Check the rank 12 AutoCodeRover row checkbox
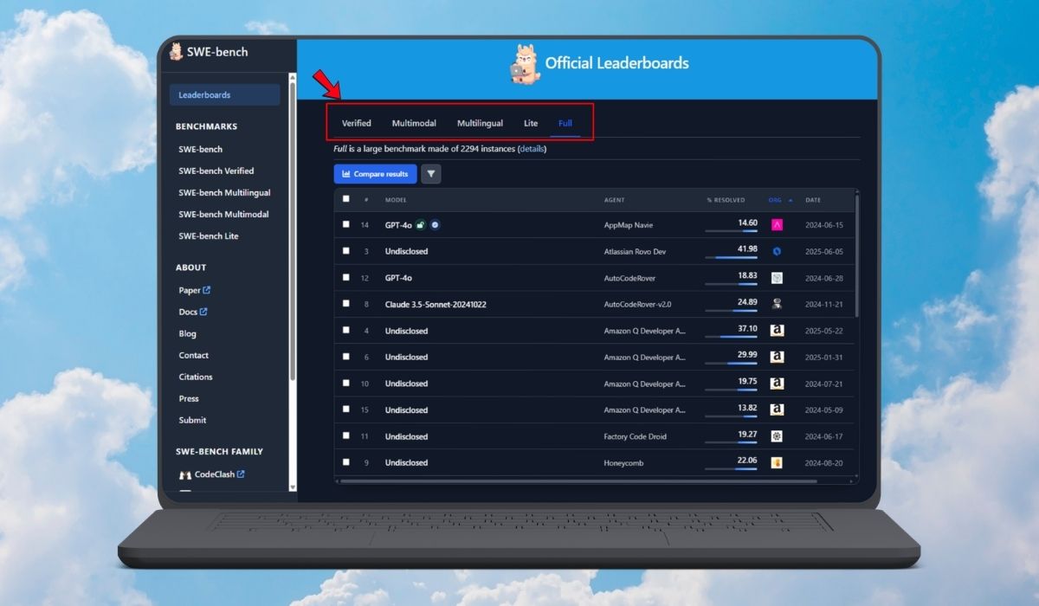The image size is (1039, 606). coord(346,278)
